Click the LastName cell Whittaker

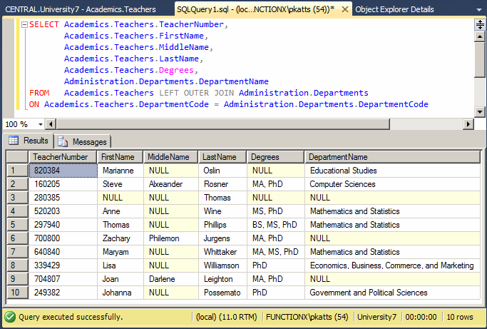click(x=222, y=252)
